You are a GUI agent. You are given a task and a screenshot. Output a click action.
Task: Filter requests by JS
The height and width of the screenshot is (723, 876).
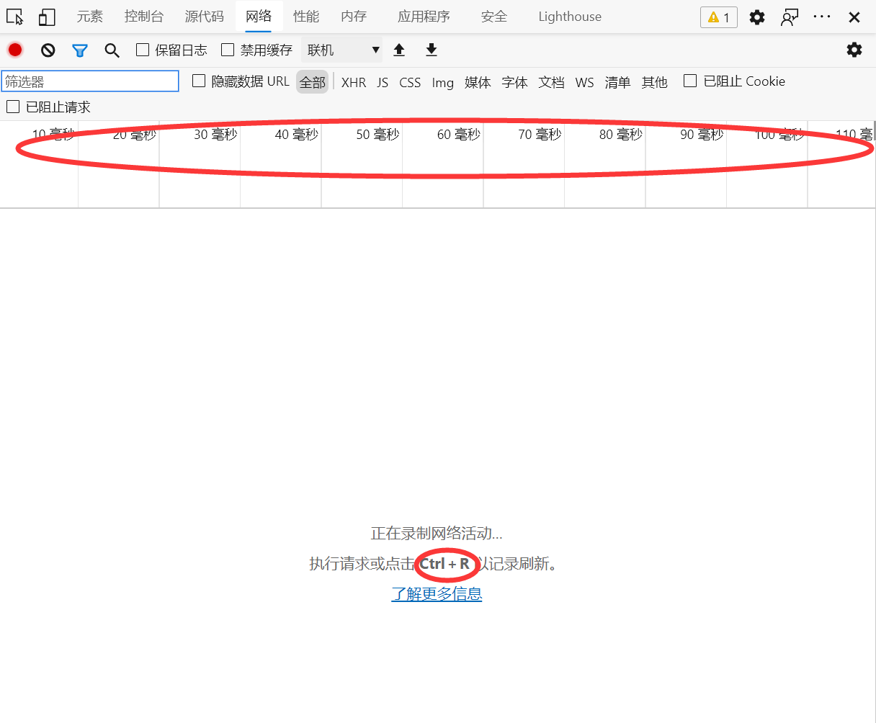pyautogui.click(x=383, y=82)
